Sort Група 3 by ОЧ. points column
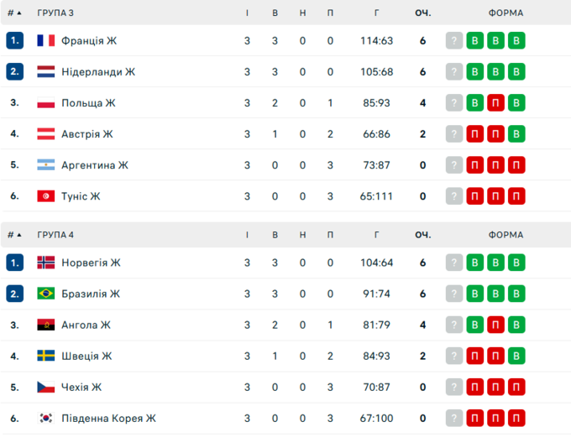 pyautogui.click(x=422, y=13)
